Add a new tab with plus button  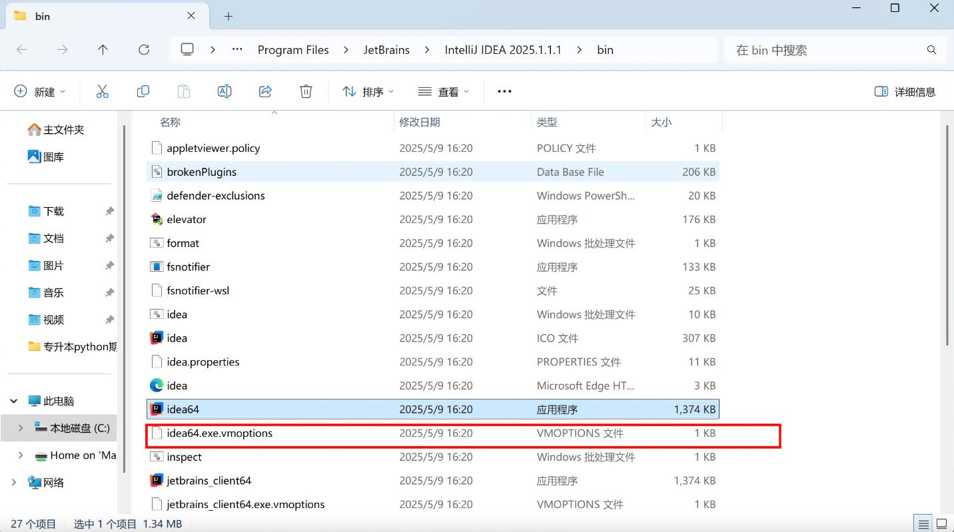[x=229, y=16]
